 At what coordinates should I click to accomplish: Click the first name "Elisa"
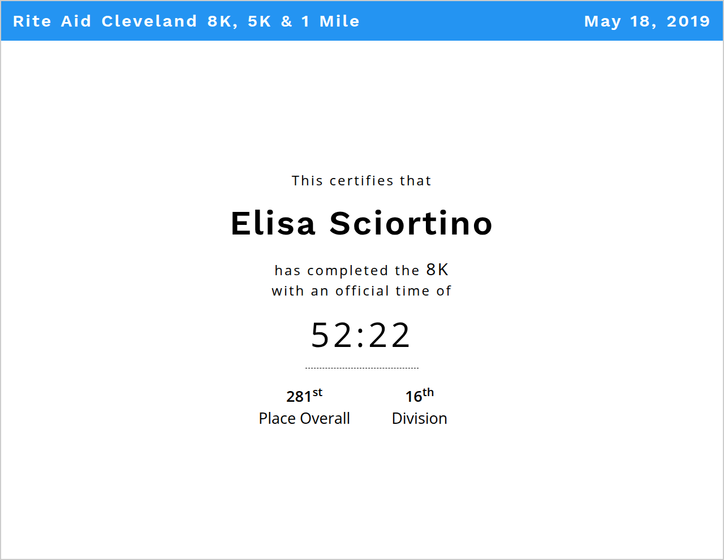(x=273, y=223)
